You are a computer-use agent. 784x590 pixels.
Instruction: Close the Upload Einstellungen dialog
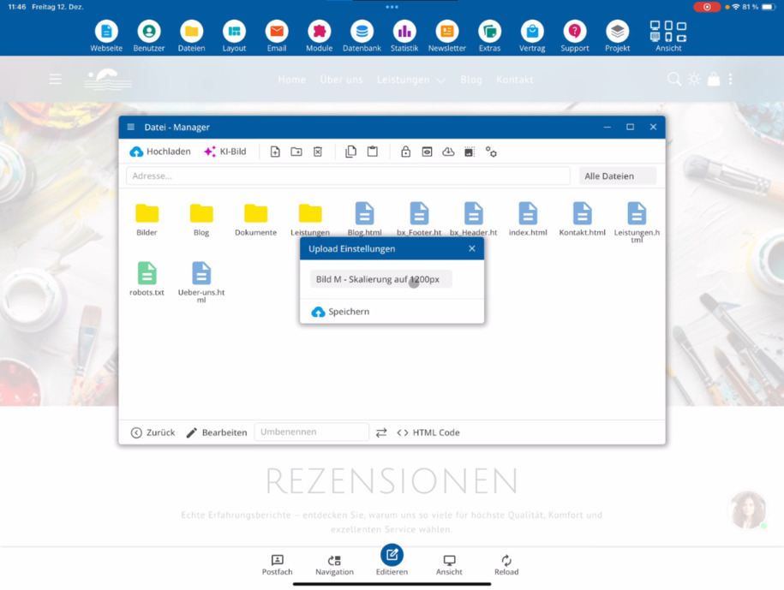471,249
